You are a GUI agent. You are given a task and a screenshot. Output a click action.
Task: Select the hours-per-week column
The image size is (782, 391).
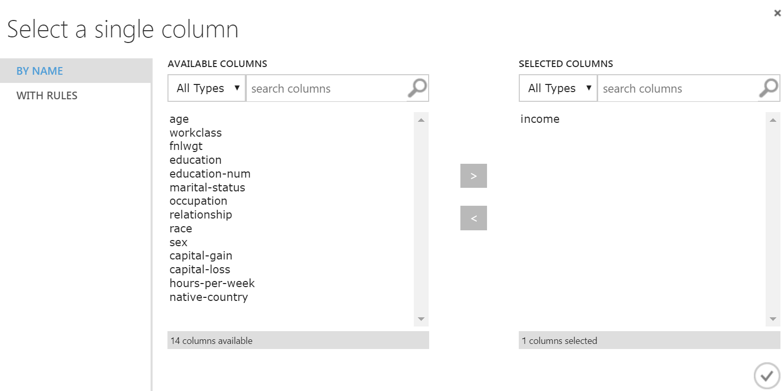click(212, 284)
